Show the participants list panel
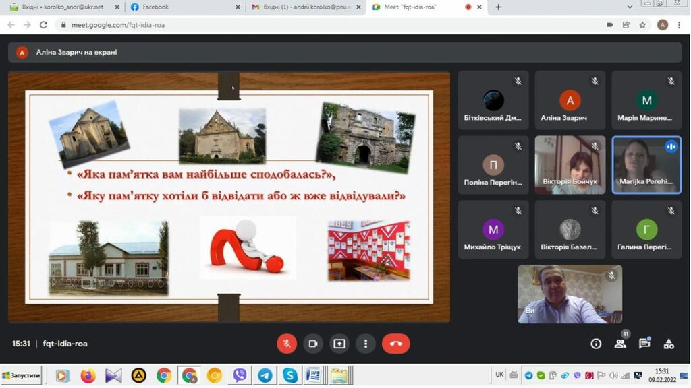Image resolution: width=691 pixels, height=388 pixels. (620, 344)
